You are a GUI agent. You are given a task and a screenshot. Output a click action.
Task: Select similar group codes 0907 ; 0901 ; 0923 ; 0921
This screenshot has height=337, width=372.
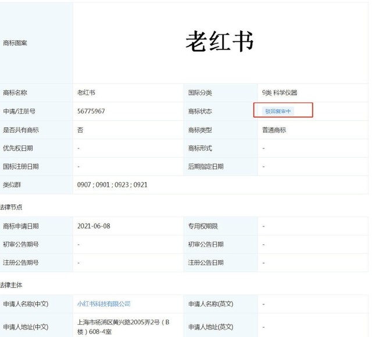tap(112, 185)
